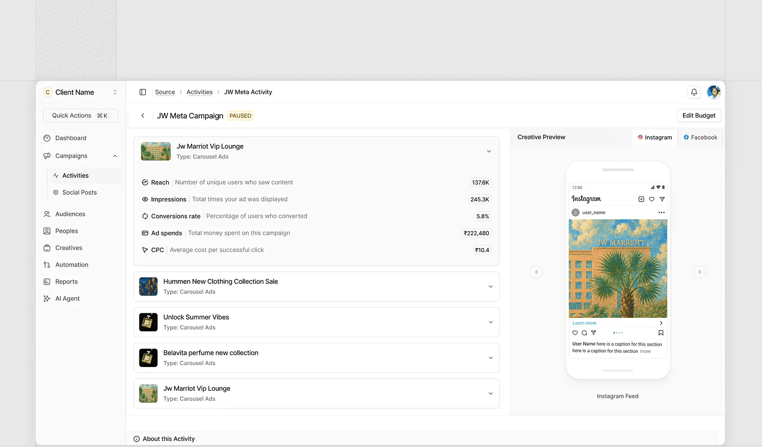Toggle the sidebar panel icon
This screenshot has width=762, height=447.
point(143,92)
